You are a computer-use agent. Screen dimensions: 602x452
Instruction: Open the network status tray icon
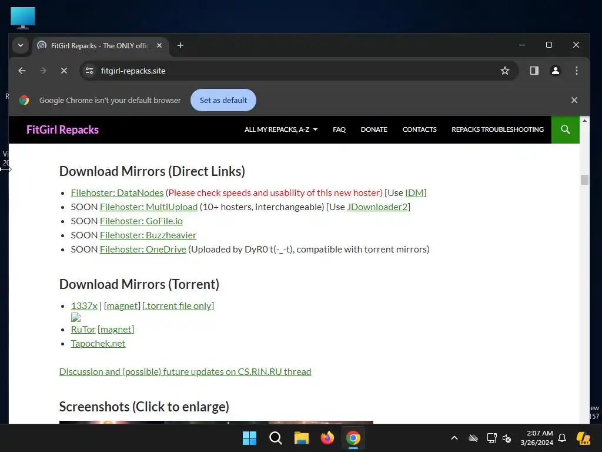tap(492, 438)
